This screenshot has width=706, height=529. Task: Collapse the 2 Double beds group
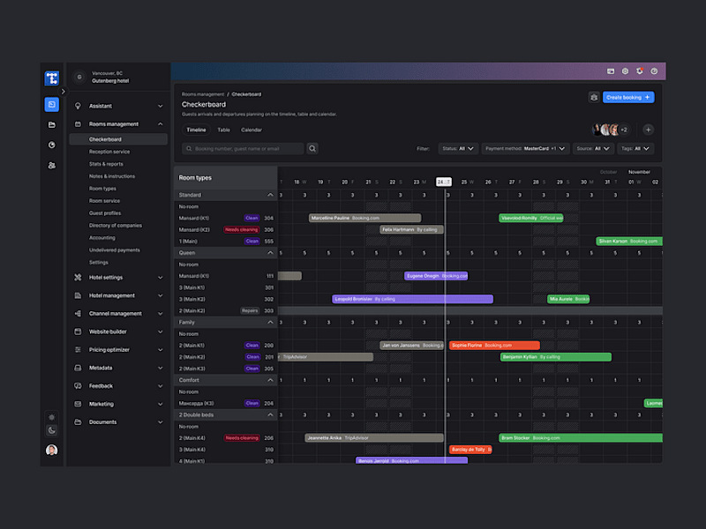coord(270,414)
